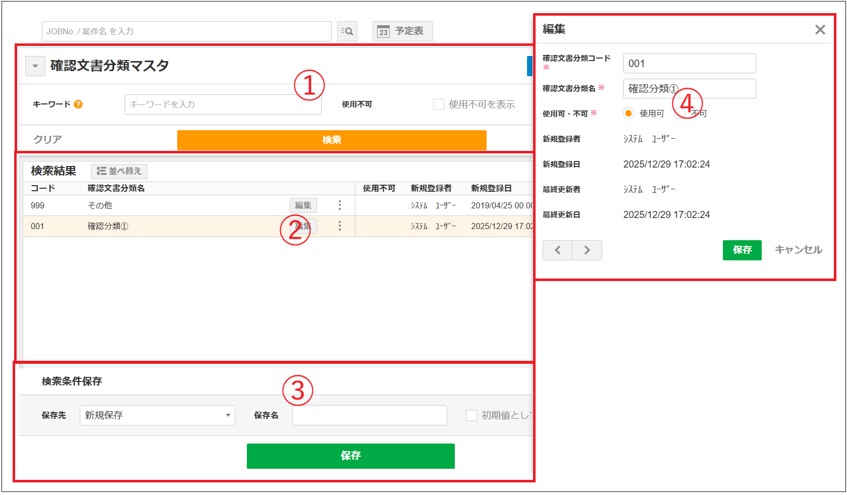Click the orange 検索 button

(x=332, y=140)
